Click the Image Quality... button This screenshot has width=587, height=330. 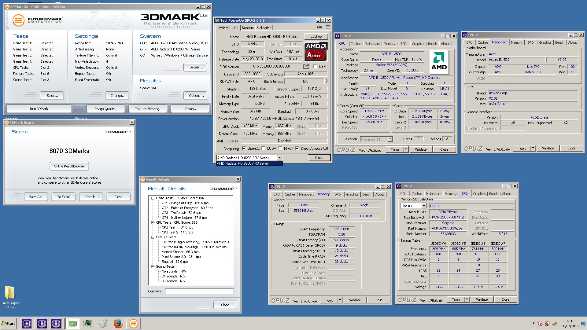tap(106, 109)
